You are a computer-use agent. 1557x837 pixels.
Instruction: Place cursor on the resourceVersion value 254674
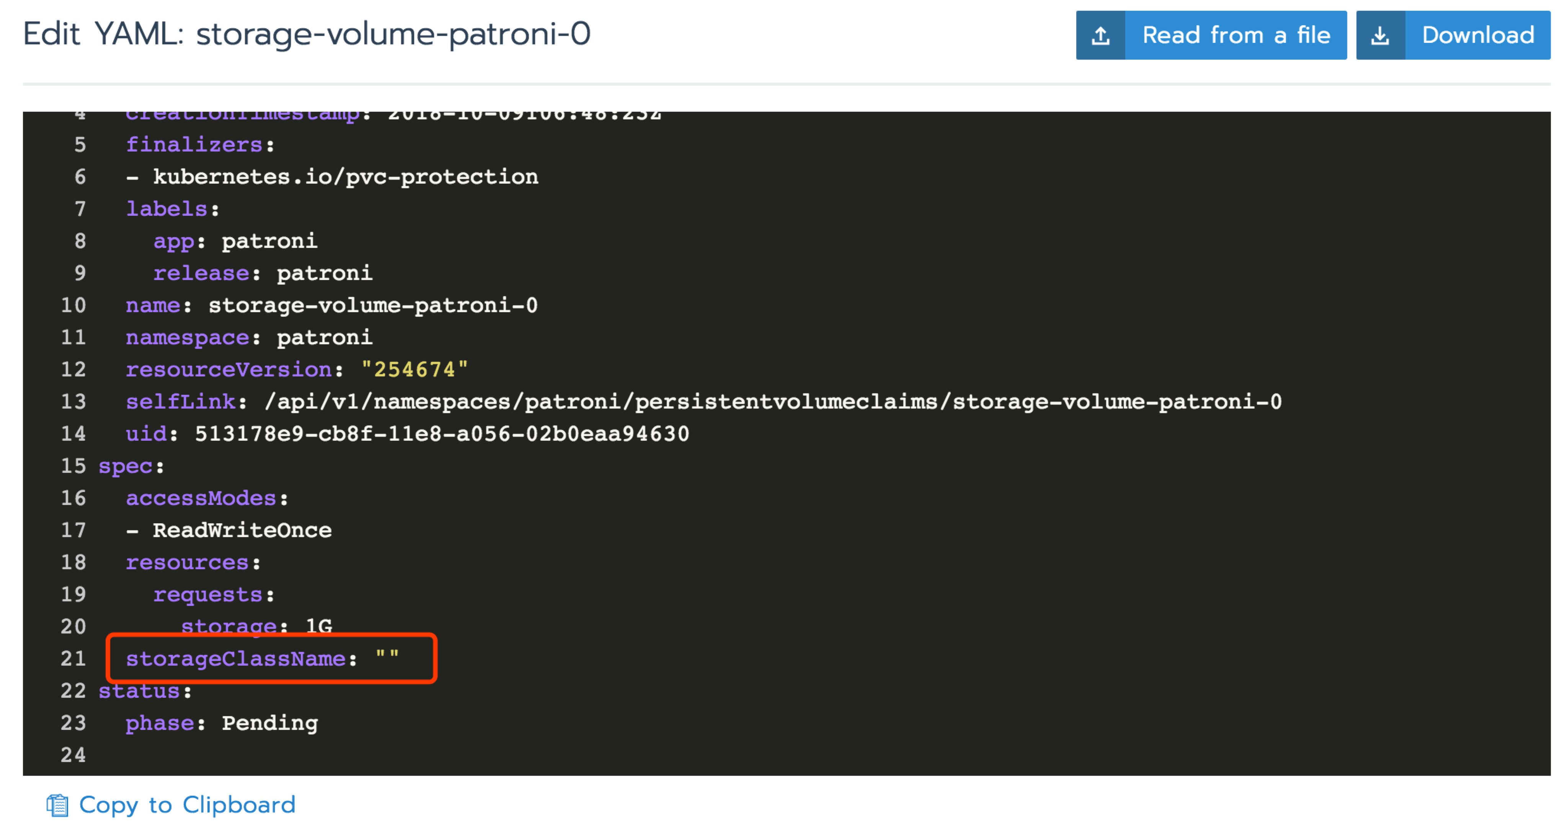click(414, 369)
